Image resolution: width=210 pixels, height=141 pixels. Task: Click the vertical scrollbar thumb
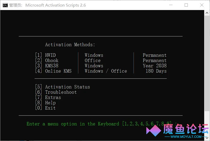pos(207,63)
